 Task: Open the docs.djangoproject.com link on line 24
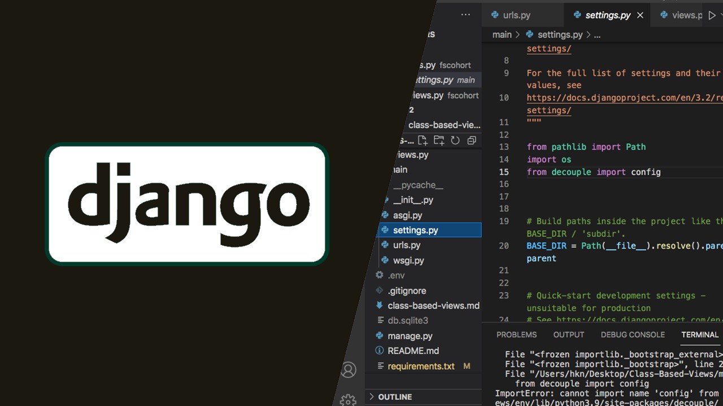click(639, 320)
